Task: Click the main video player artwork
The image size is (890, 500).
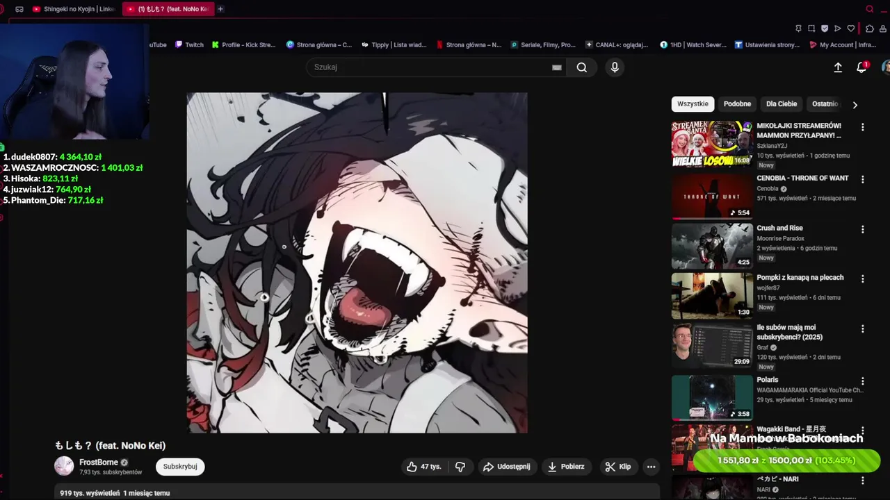Action: pyautogui.click(x=357, y=262)
